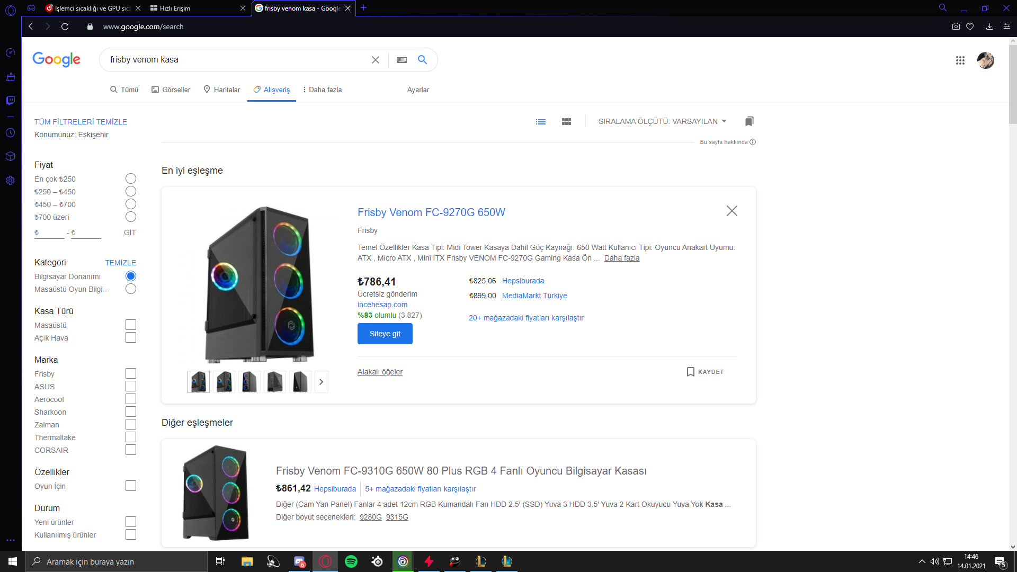Open the Hepsiburada price link
The image size is (1017, 572).
[523, 281]
